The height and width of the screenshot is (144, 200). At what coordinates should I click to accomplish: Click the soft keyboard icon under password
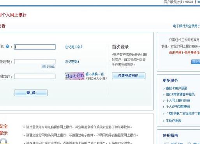click(44, 67)
